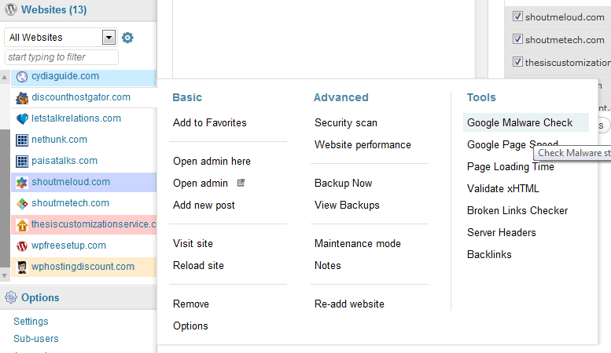The height and width of the screenshot is (353, 611).
Task: Choose Reload site
Action: 198,265
